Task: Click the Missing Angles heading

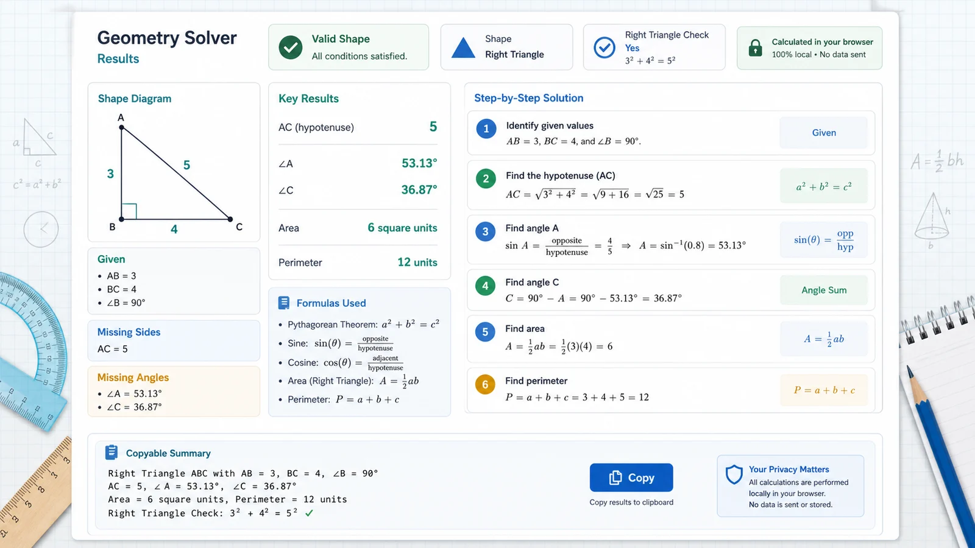Action: pos(133,378)
